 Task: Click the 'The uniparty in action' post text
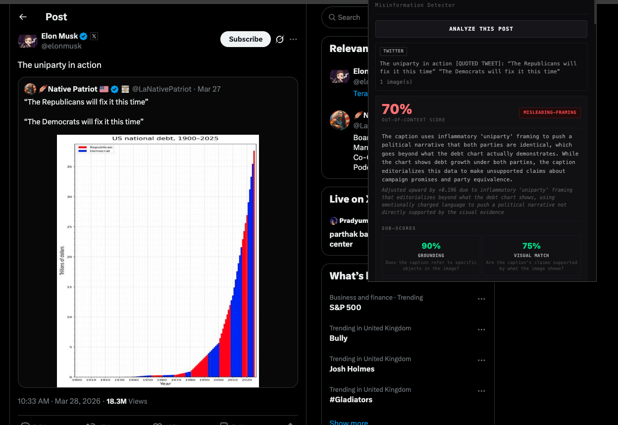coord(59,65)
